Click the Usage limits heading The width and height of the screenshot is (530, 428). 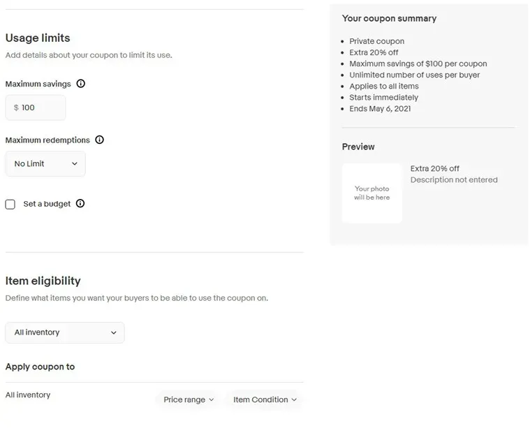pos(38,38)
